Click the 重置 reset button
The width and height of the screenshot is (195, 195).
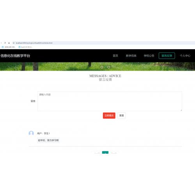121,115
